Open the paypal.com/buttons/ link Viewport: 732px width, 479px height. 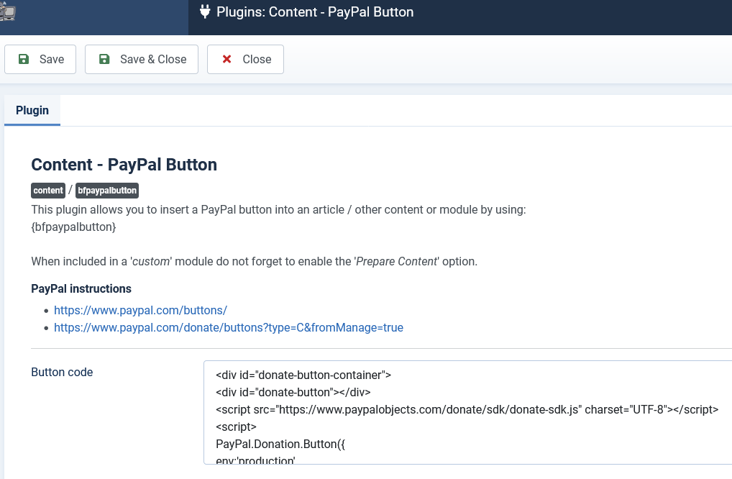click(140, 311)
